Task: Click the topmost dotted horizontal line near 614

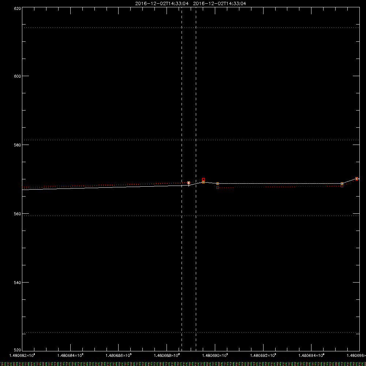Action: (x=191, y=27)
